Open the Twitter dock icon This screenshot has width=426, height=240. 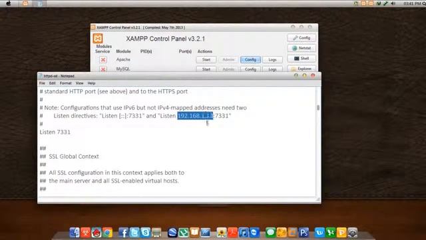[134, 233]
